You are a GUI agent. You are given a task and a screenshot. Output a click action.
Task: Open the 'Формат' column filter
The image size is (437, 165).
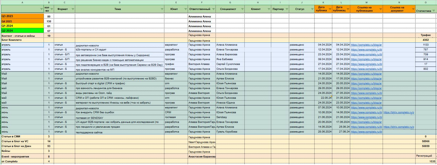[73, 9]
